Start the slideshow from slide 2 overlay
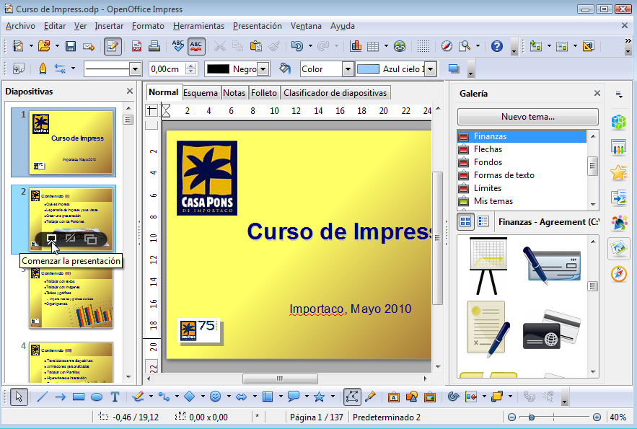The image size is (637, 429). click(x=51, y=239)
